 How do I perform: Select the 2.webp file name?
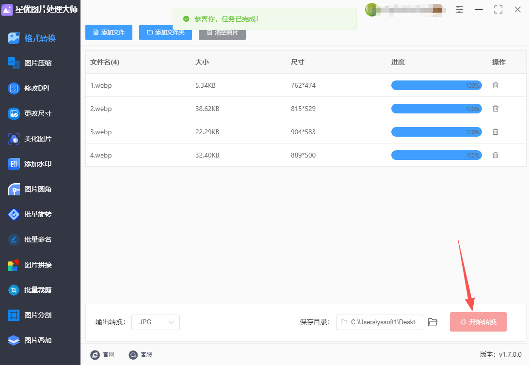pos(101,109)
